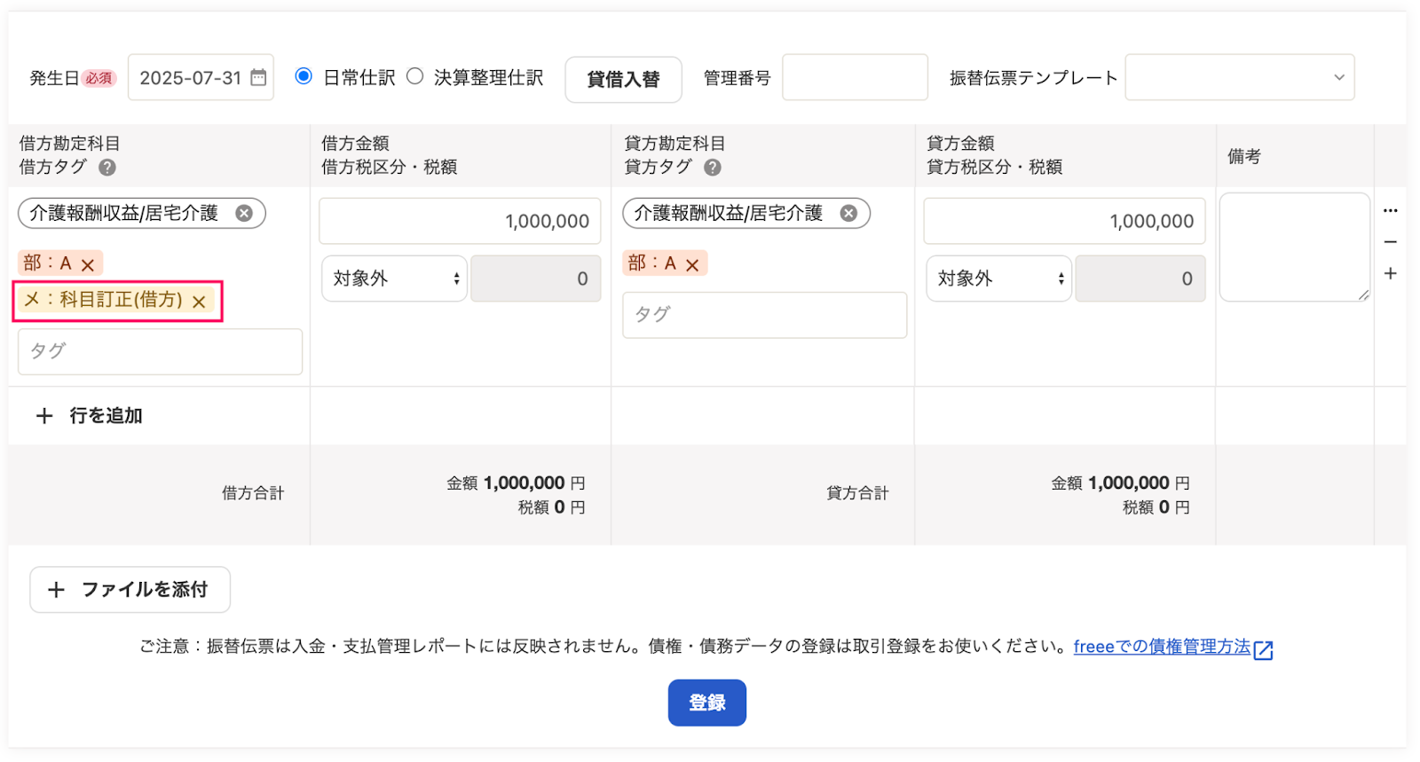Click the 貸借入替 button

pyautogui.click(x=623, y=79)
